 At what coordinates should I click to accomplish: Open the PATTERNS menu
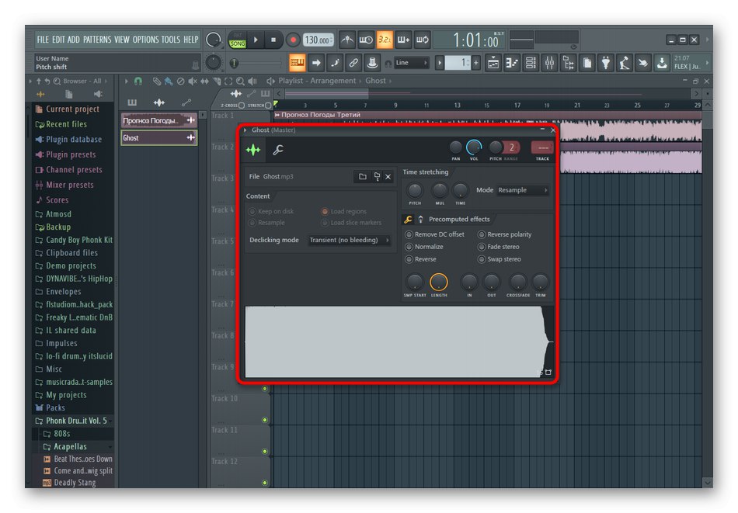[x=97, y=40]
